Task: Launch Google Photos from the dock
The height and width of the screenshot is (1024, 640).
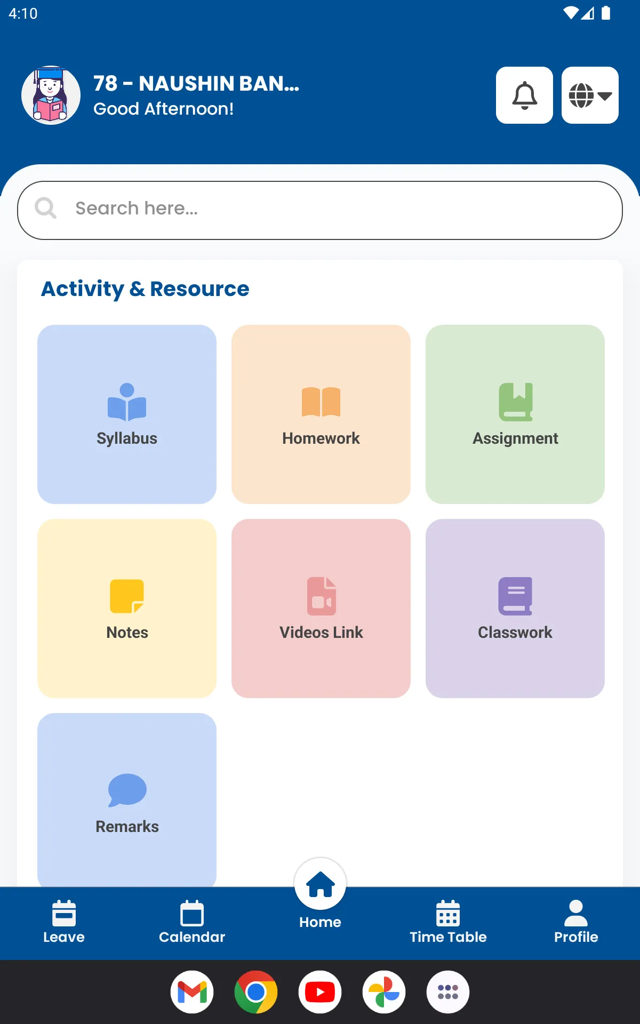Action: (384, 992)
